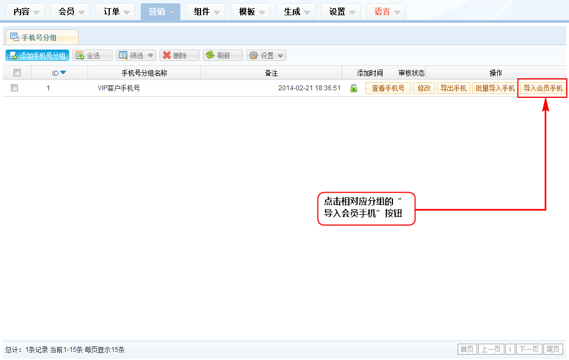Screen dimensions: 569x360
Task: Click the green unlock audit status icon
Action: pyautogui.click(x=354, y=88)
